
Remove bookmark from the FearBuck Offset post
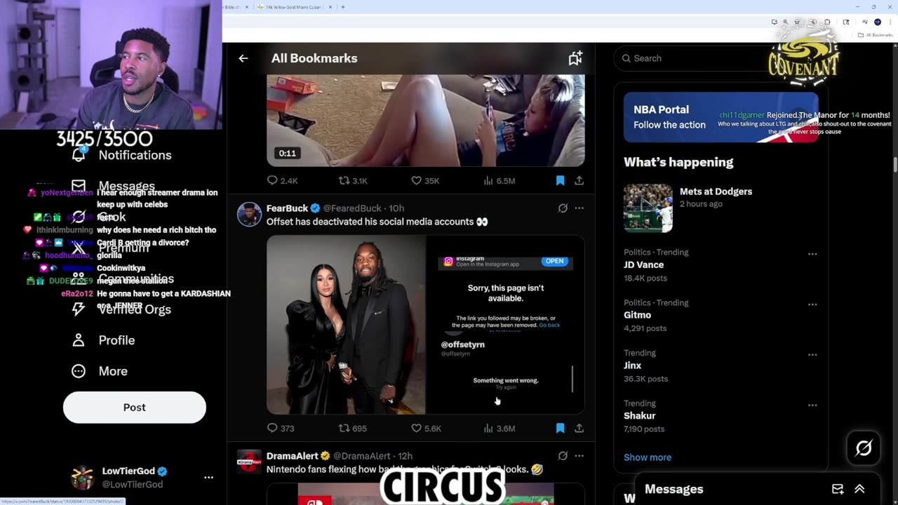click(560, 428)
